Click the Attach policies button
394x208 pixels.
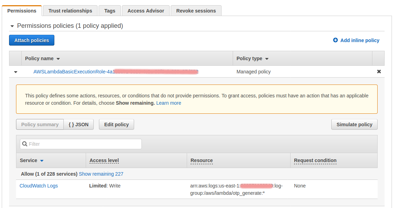click(x=32, y=40)
